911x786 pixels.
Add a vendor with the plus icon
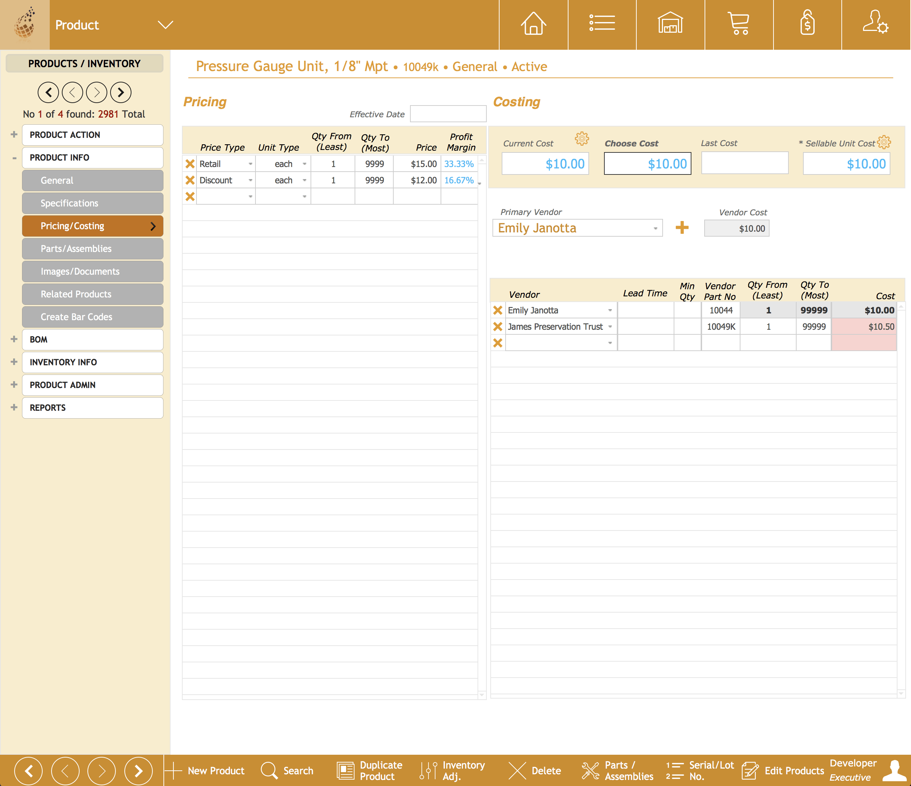[x=682, y=227]
